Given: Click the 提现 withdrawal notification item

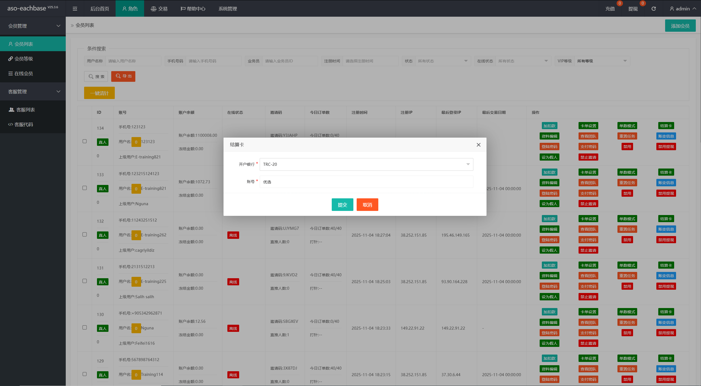Looking at the screenshot, I should pyautogui.click(x=633, y=9).
